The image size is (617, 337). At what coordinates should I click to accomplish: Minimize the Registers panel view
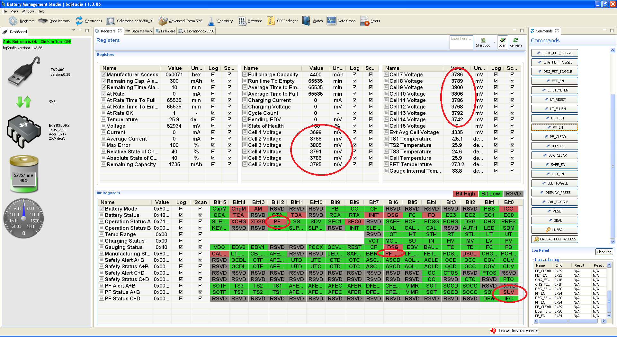514,30
